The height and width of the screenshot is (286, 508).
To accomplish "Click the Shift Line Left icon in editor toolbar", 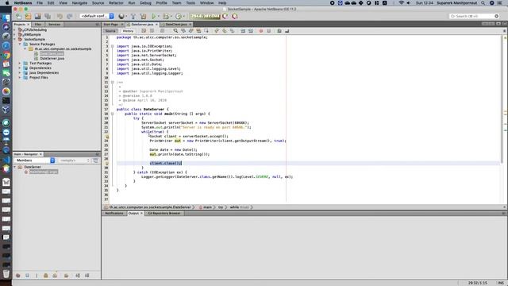I will point(243,31).
